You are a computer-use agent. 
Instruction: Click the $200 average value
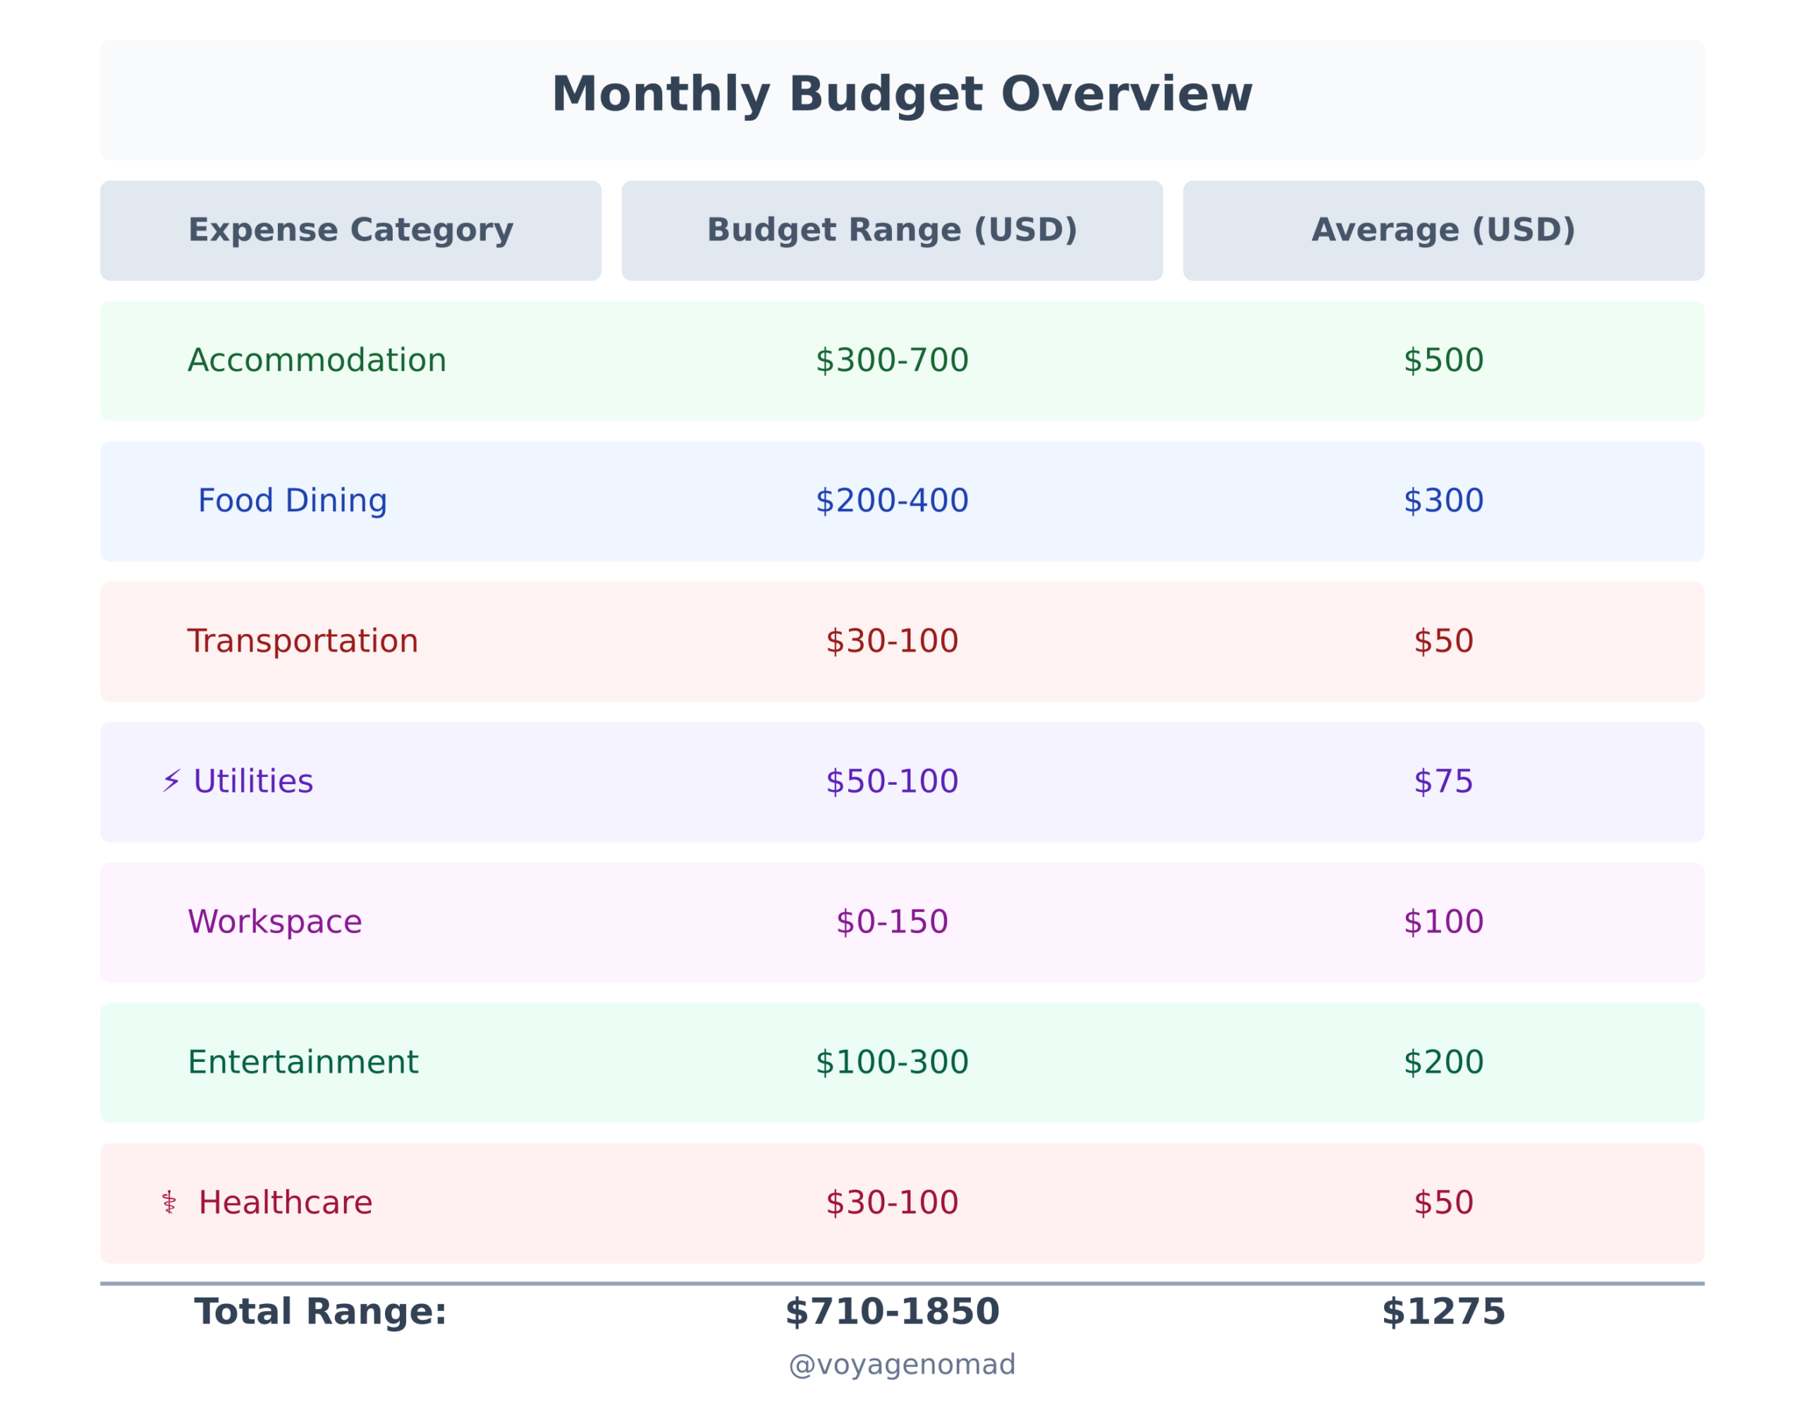[1443, 1063]
